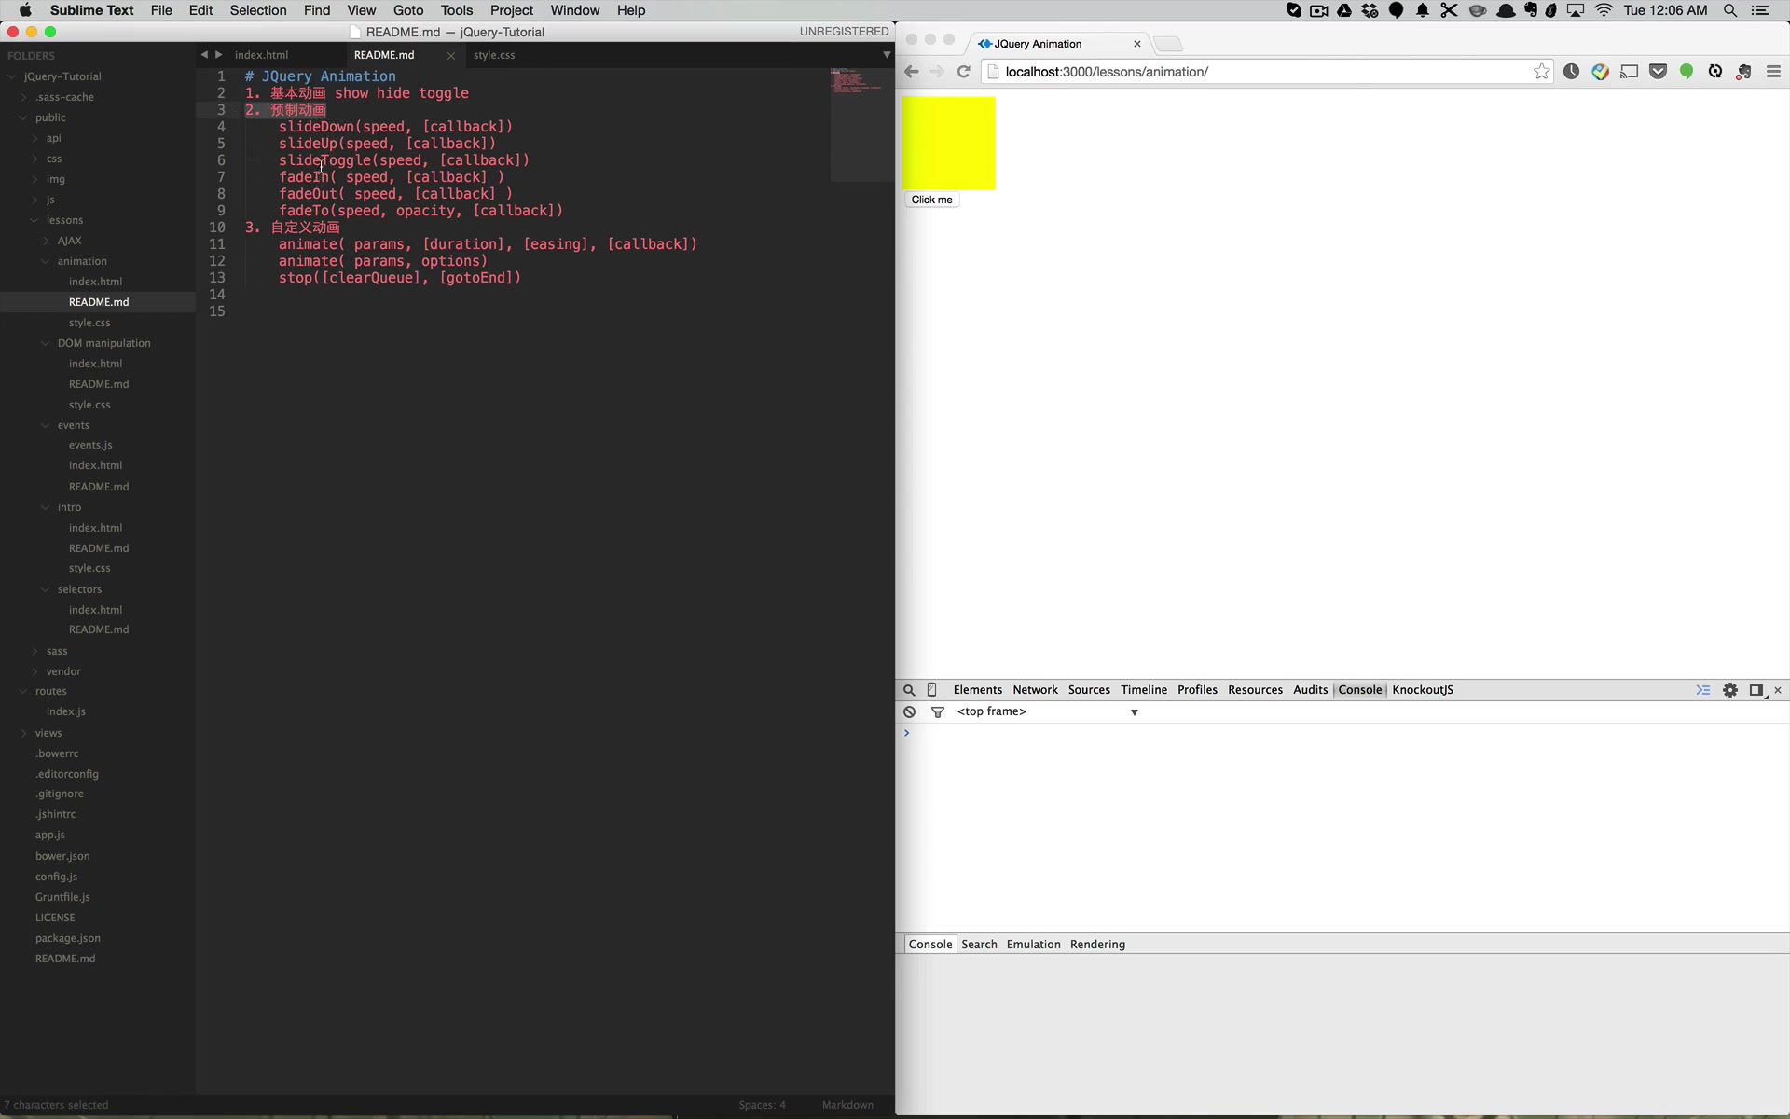Click the KnockoutJS panel tab in DevTools
The width and height of the screenshot is (1790, 1119).
(x=1423, y=688)
